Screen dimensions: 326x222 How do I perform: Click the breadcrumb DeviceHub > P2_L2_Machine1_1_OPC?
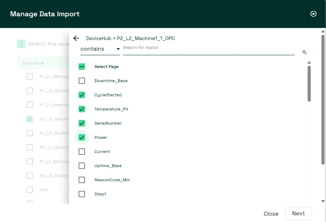[130, 38]
